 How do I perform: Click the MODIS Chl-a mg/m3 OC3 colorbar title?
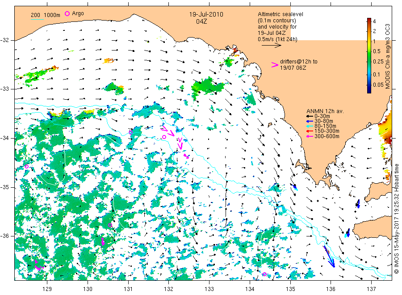coord(387,56)
